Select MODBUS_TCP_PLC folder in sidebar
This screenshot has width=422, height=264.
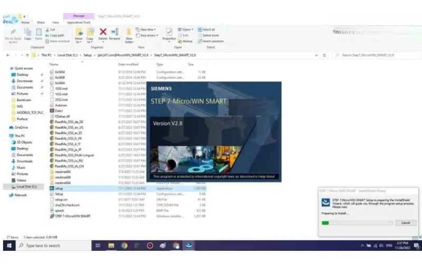point(30,112)
